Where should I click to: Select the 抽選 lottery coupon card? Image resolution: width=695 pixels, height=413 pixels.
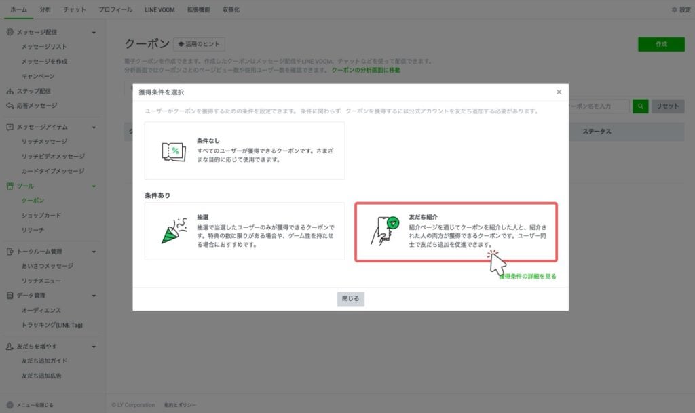point(244,231)
